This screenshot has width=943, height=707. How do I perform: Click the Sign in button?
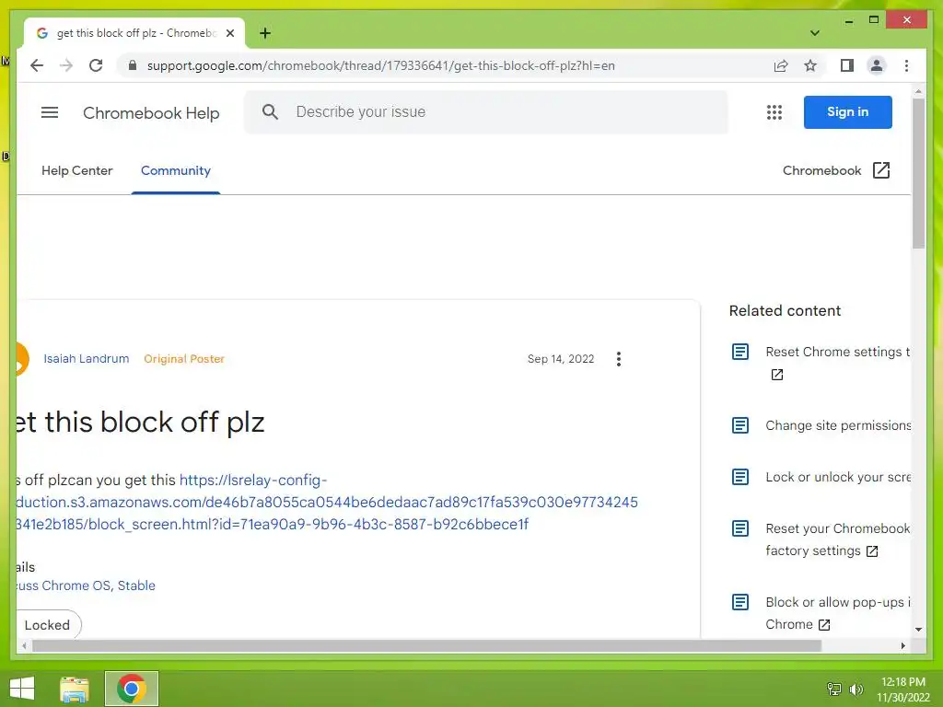(847, 111)
